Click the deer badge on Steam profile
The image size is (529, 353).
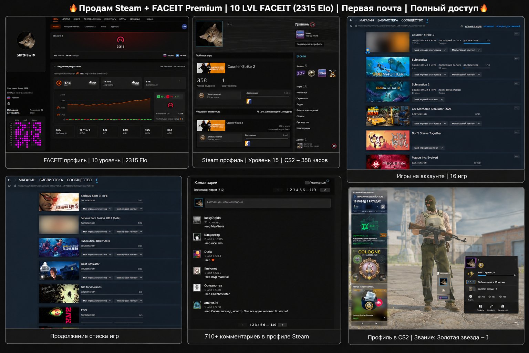333,73
